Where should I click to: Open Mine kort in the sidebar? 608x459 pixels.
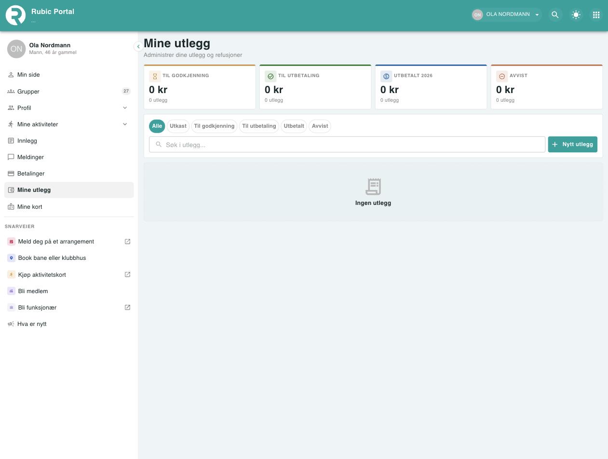pos(69,207)
